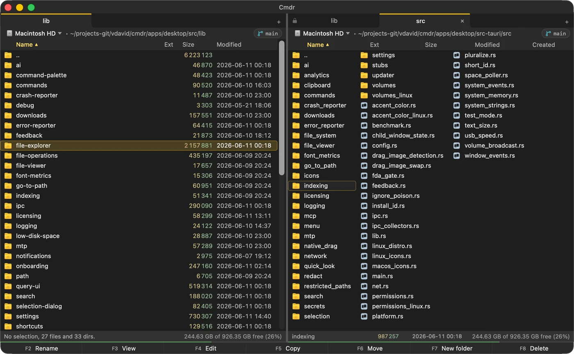Image resolution: width=574 pixels, height=354 pixels.
Task: Select the crash_reporter folder in right pane
Action: click(x=322, y=105)
